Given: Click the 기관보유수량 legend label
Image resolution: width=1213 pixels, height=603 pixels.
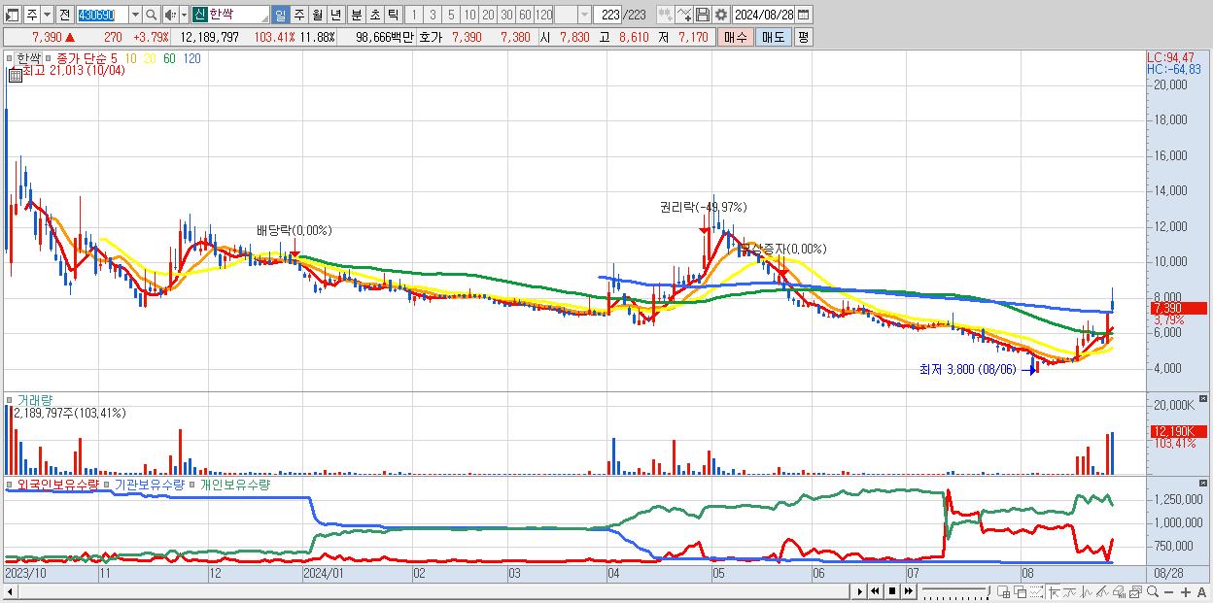Looking at the screenshot, I should pyautogui.click(x=149, y=484).
